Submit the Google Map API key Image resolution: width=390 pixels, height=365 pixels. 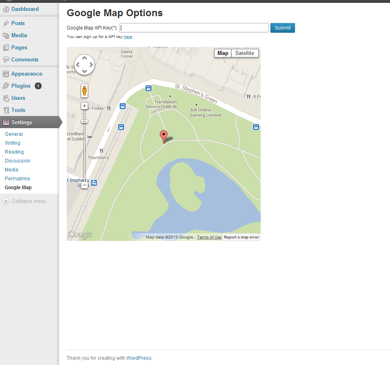(x=282, y=28)
